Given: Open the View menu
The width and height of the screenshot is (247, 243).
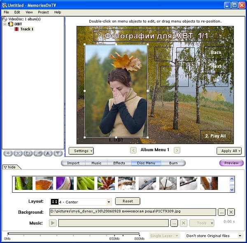Looking at the screenshot, I should tap(29, 12).
